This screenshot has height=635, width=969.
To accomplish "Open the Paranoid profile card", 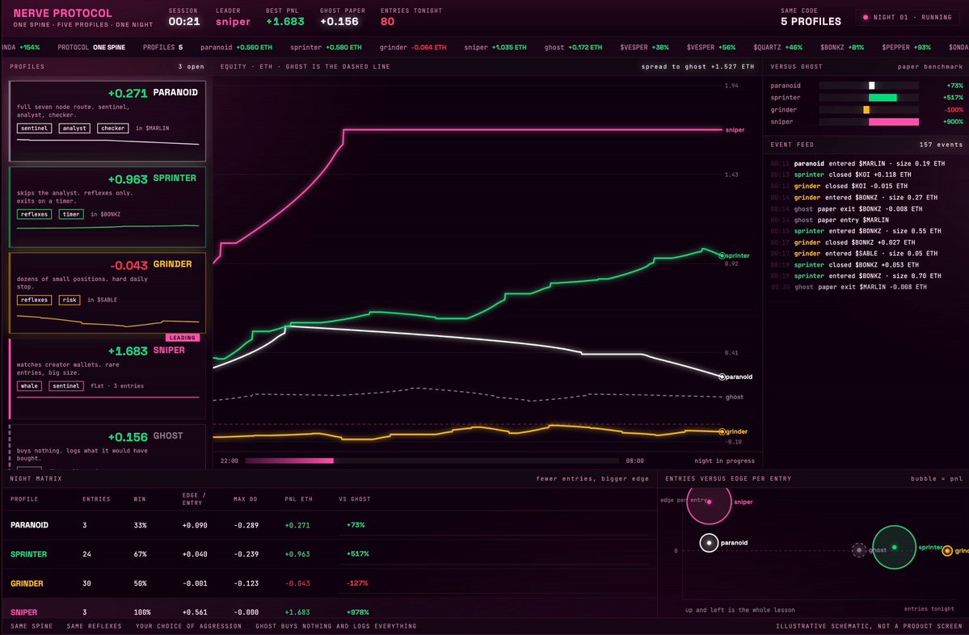I will [x=107, y=121].
